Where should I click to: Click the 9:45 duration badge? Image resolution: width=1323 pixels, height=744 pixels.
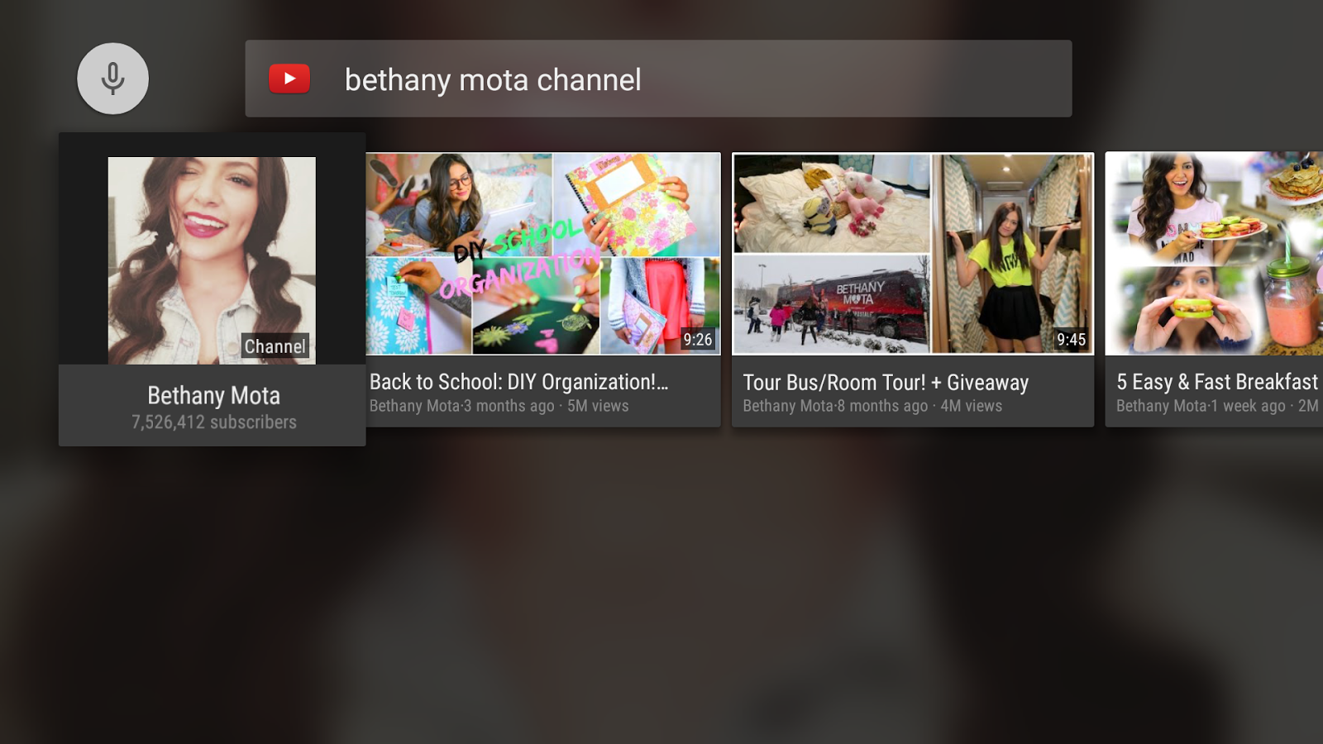[1071, 340]
